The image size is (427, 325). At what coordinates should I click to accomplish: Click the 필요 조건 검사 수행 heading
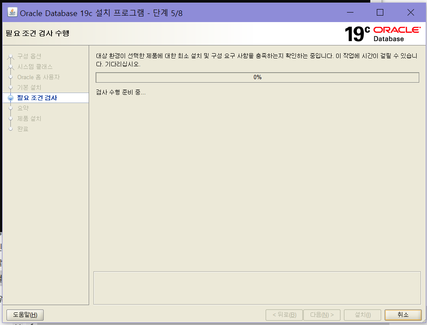pyautogui.click(x=37, y=33)
